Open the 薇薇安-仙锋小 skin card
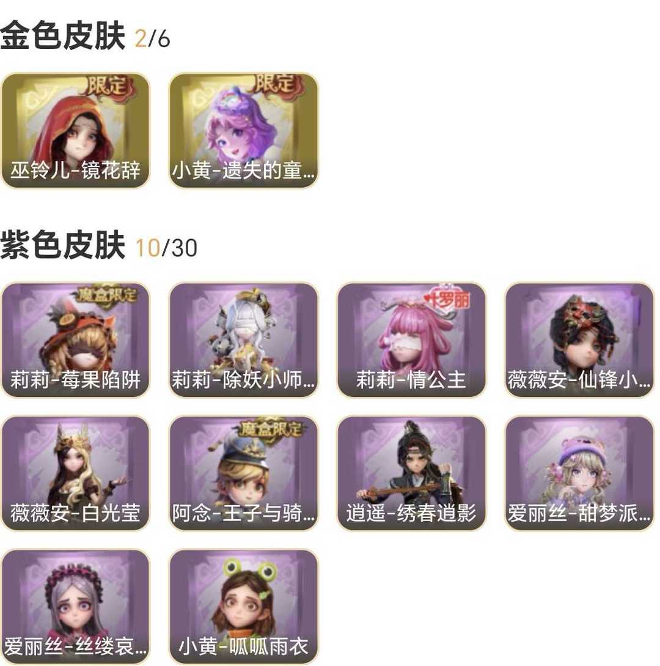The width and height of the screenshot is (660, 666). (x=579, y=340)
